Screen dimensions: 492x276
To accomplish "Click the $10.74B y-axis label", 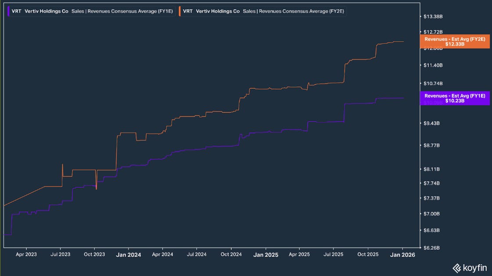I will point(433,83).
